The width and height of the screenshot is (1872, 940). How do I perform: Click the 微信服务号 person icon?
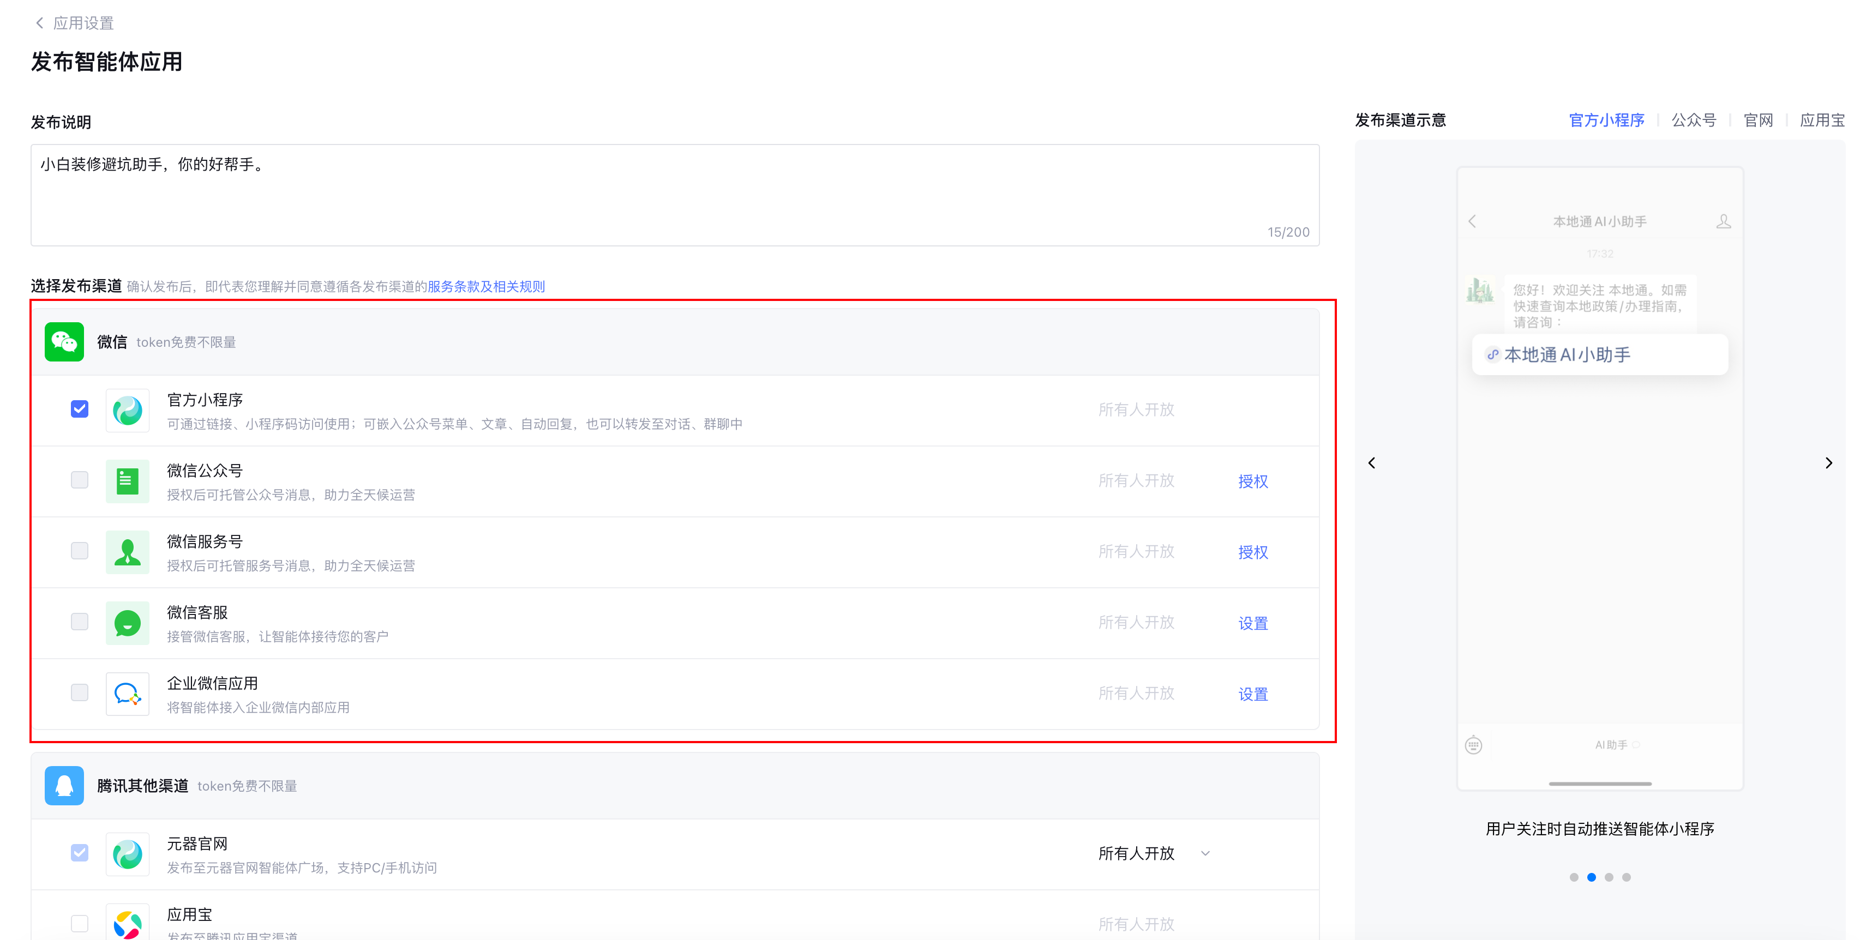127,552
